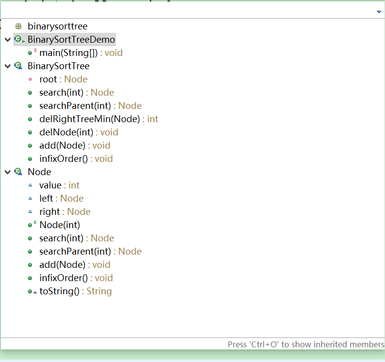
Task: Select the highlighted 'BinarySortTreeDemo' label
Action: tap(71, 39)
